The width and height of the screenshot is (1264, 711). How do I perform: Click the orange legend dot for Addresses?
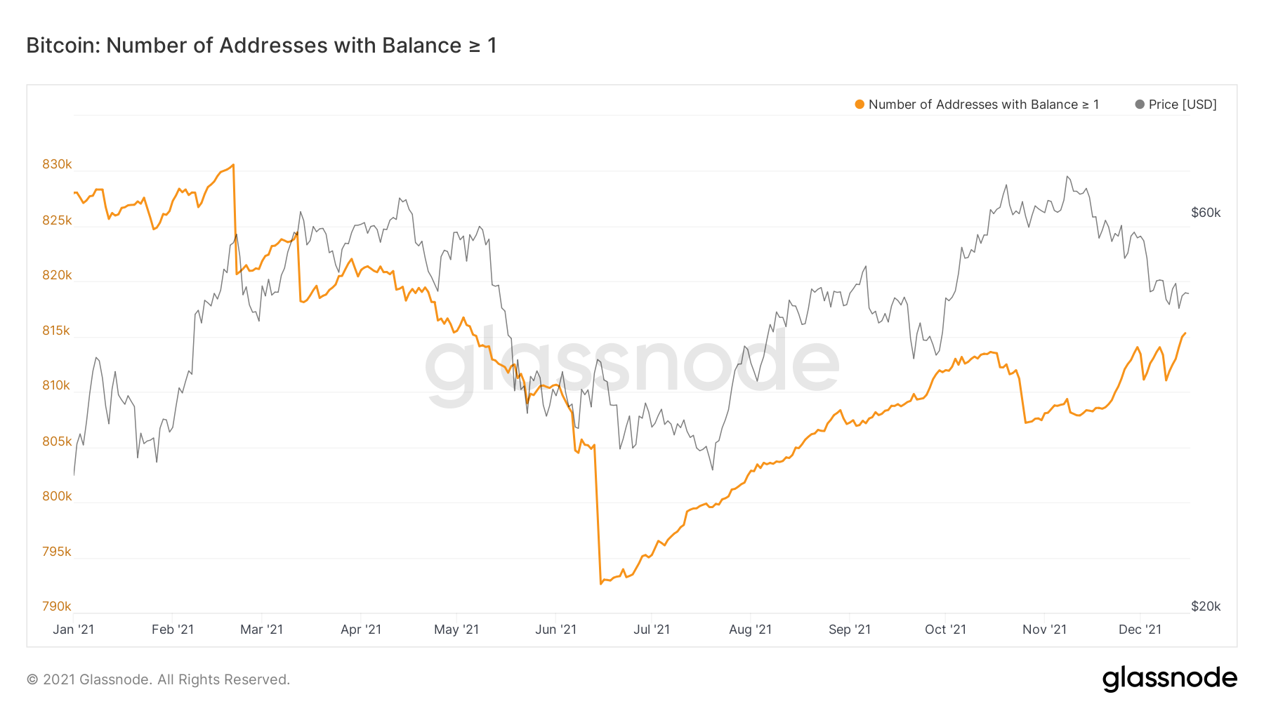[x=860, y=105]
